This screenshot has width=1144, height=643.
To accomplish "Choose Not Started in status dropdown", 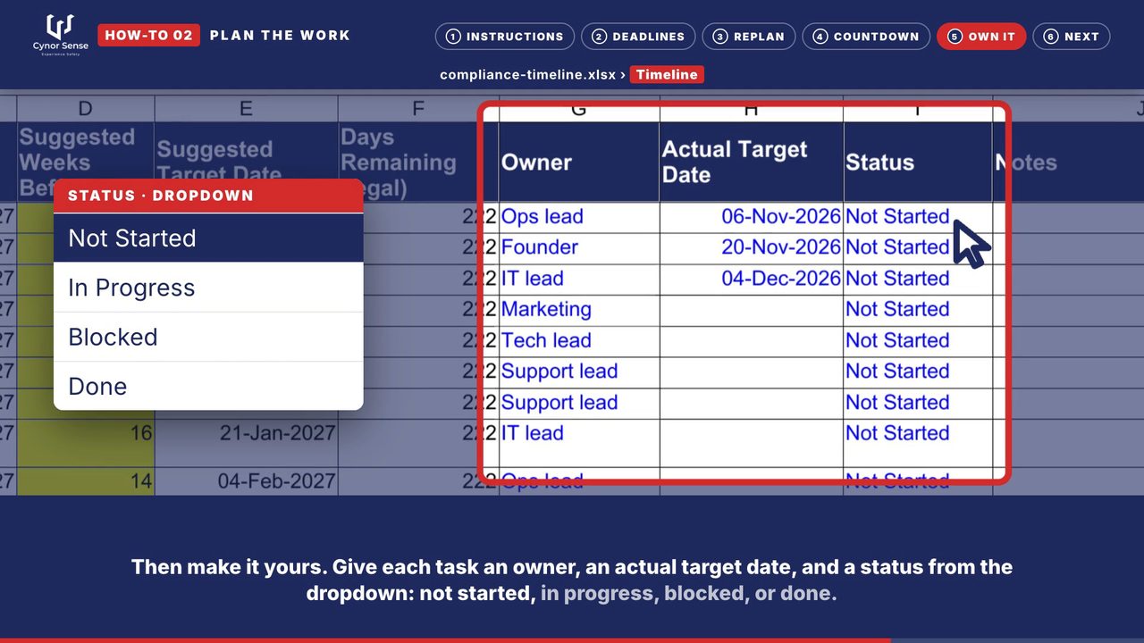I will tap(208, 238).
